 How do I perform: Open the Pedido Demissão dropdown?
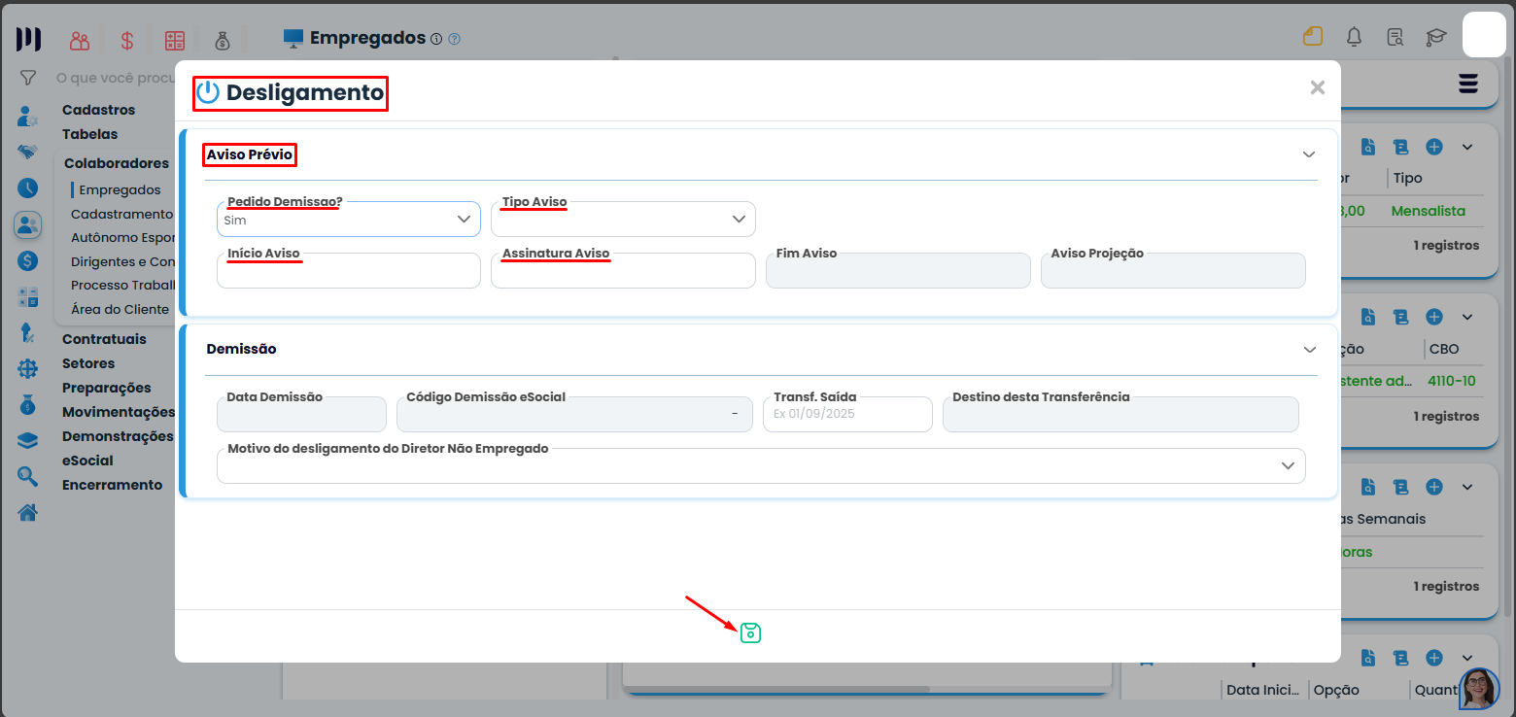point(349,220)
